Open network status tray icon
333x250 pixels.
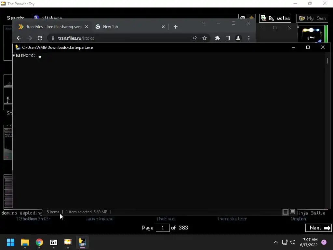pyautogui.click(x=285, y=242)
